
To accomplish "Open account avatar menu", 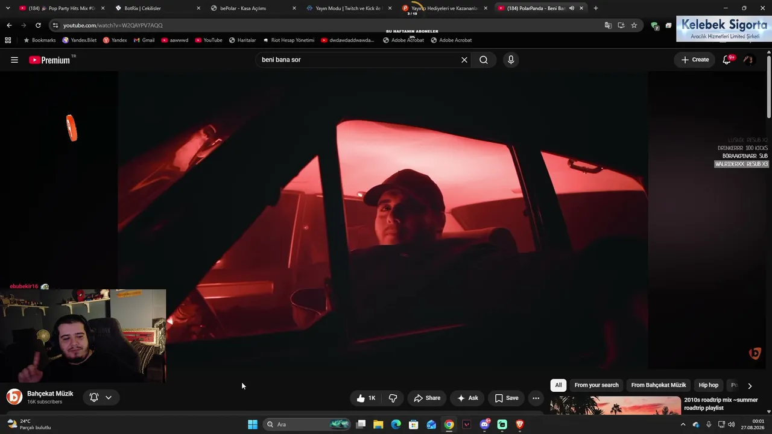I will 748,60.
